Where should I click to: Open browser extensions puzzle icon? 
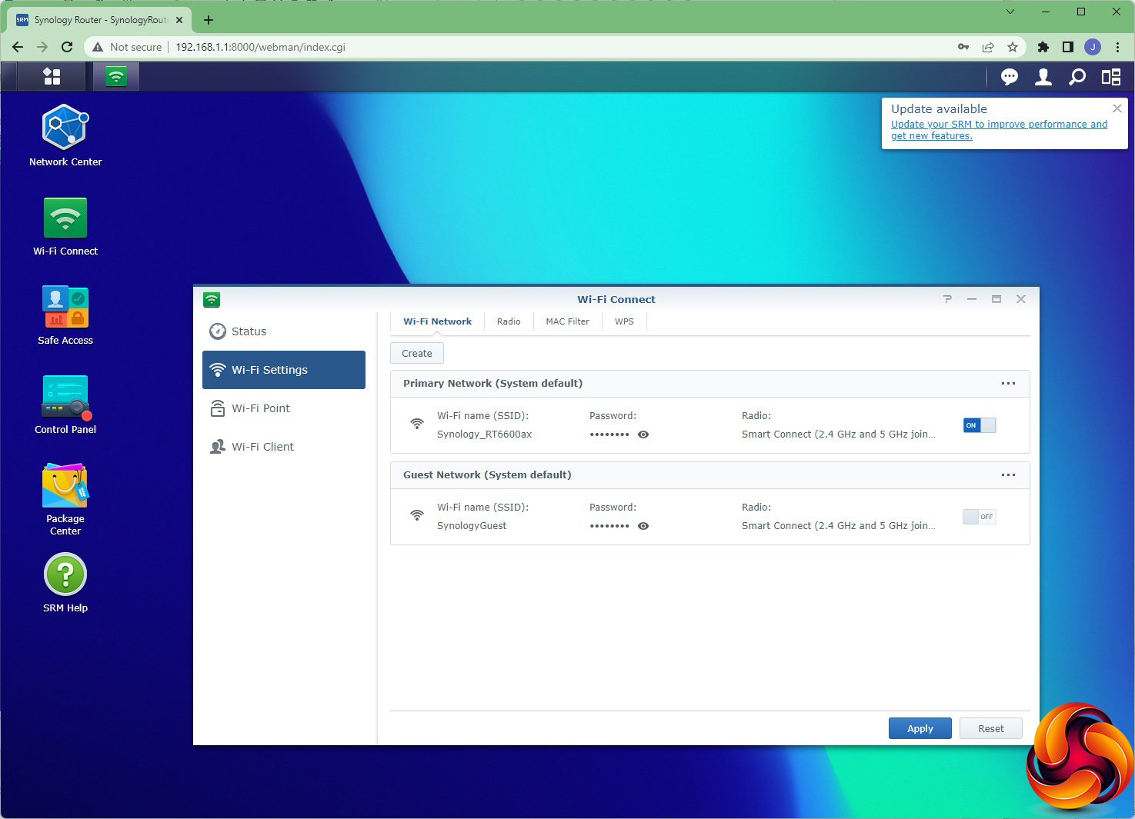pyautogui.click(x=1043, y=47)
